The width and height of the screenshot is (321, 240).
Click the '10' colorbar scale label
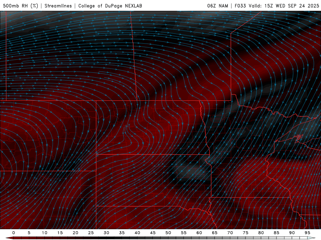point(45,233)
